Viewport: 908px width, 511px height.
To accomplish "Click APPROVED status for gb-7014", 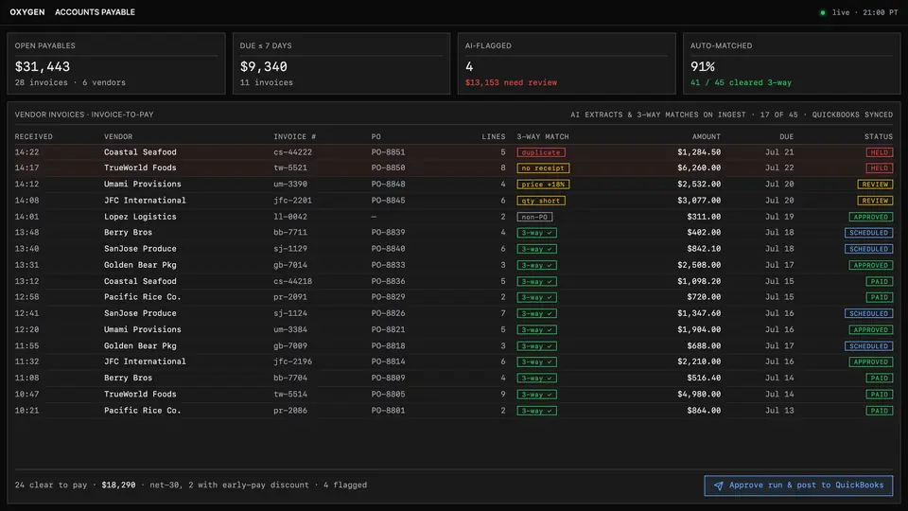I will pyautogui.click(x=871, y=265).
